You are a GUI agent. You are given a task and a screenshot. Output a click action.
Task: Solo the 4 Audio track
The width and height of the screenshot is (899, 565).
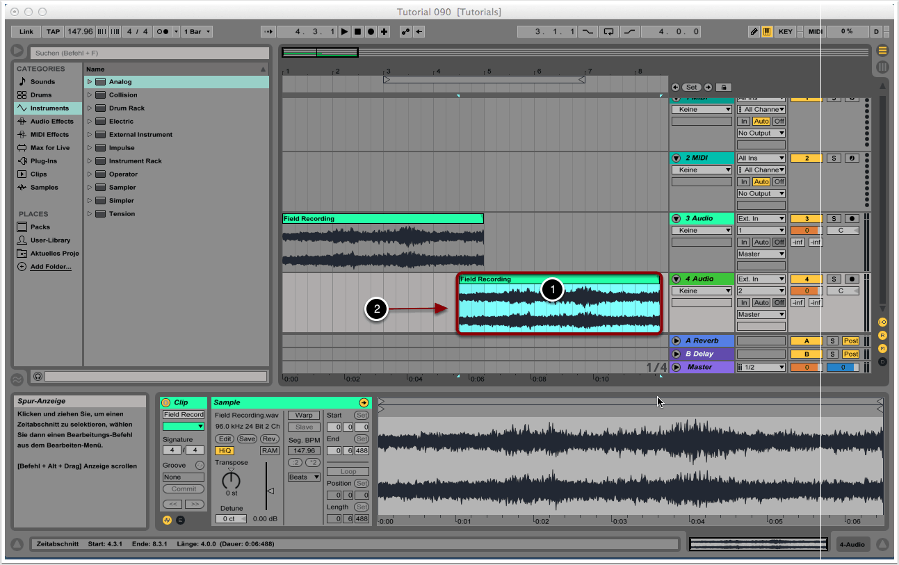click(833, 279)
